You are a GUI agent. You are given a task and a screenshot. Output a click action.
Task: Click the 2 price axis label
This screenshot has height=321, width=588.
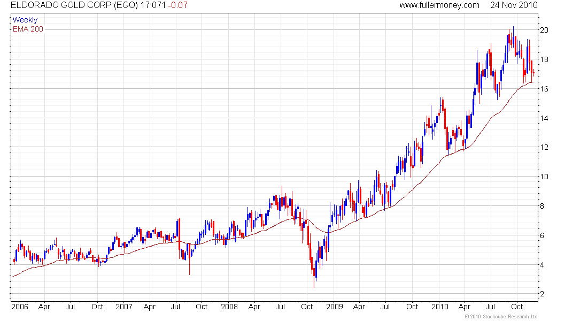click(x=542, y=294)
